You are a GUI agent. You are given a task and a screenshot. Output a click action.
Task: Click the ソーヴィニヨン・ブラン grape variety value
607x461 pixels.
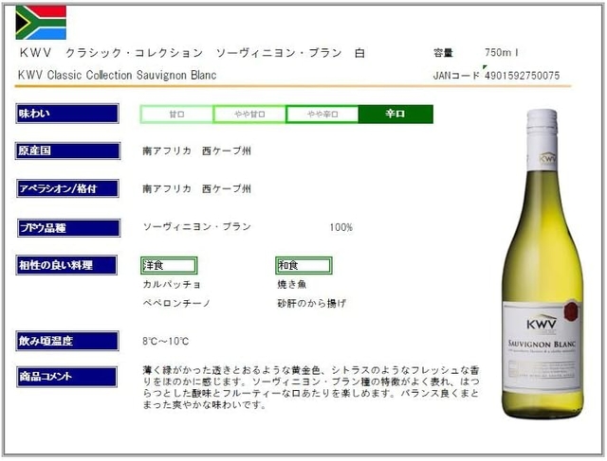[197, 227]
